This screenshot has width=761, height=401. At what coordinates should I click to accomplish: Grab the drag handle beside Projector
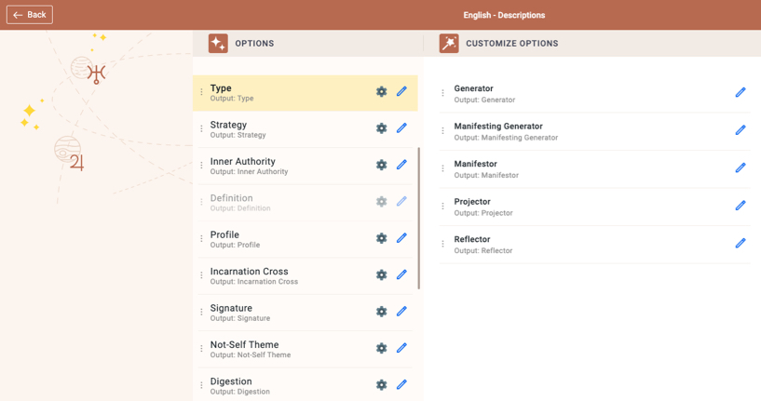(x=442, y=206)
